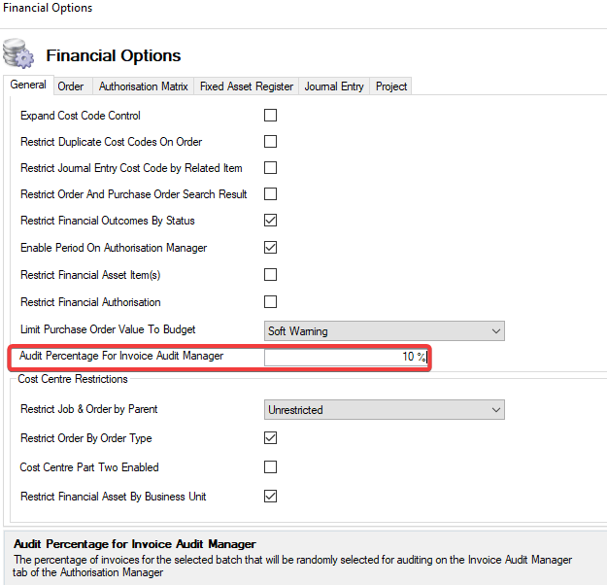Enable Expand Cost Code Control checkbox

tap(271, 116)
